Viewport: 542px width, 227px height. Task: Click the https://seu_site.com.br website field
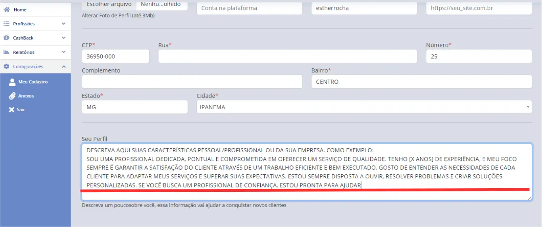tap(479, 8)
